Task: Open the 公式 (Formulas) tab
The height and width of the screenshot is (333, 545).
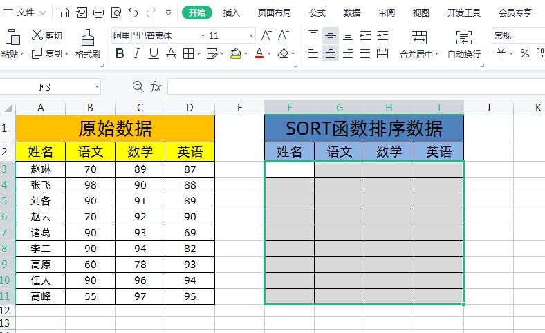Action: click(317, 12)
